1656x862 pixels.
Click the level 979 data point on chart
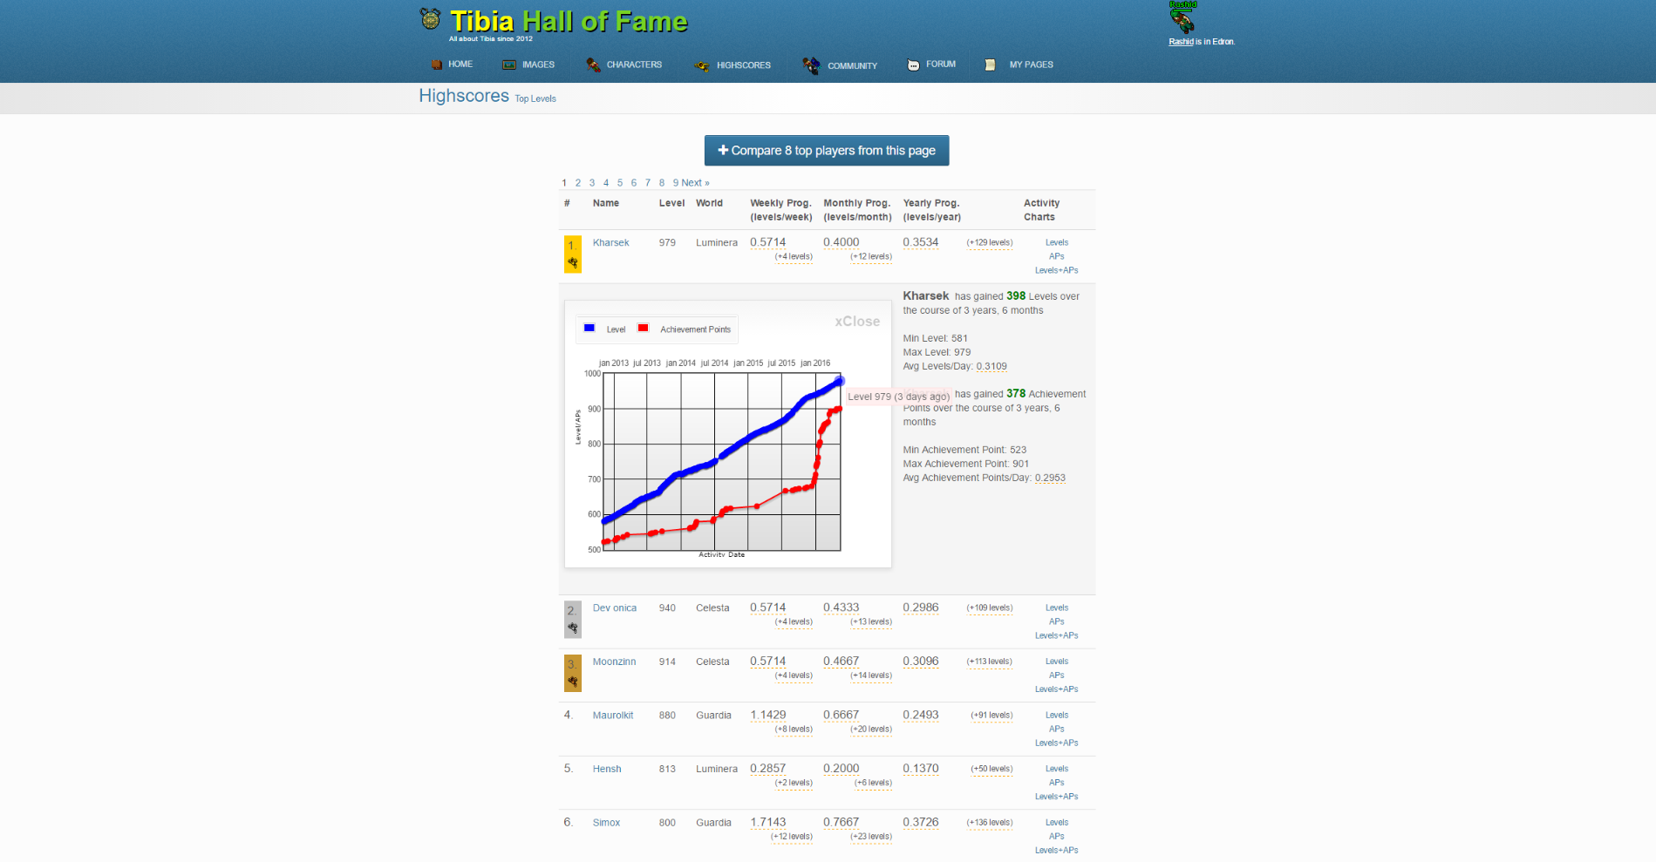pyautogui.click(x=840, y=381)
